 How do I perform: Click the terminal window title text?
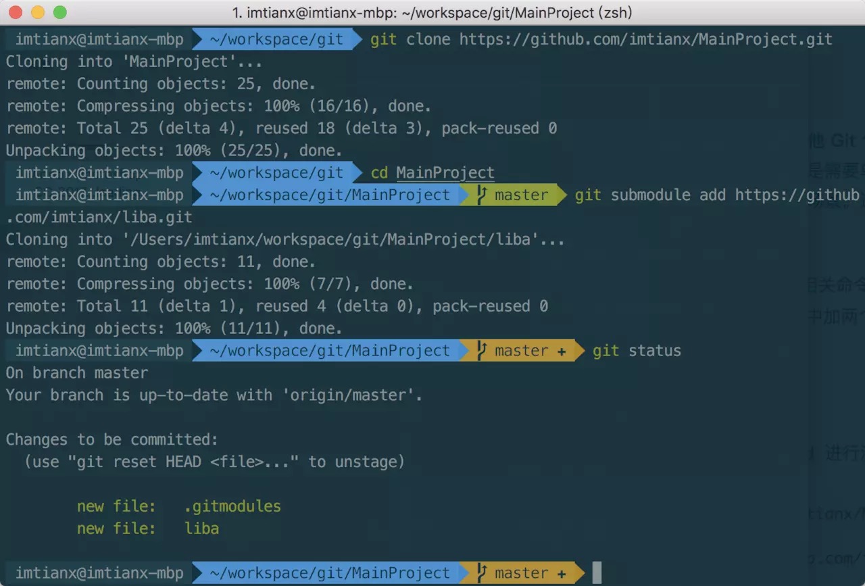click(x=432, y=12)
